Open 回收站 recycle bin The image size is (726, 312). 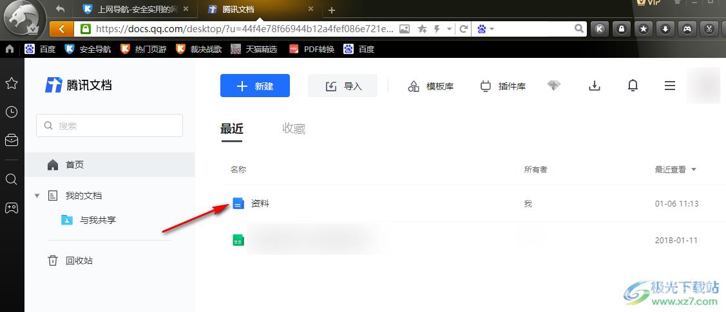tap(70, 261)
